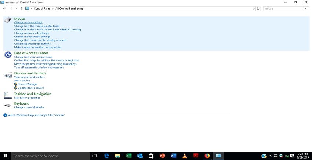Open VLC media player from the taskbar
312x160 pixels.
pyautogui.click(x=185, y=156)
